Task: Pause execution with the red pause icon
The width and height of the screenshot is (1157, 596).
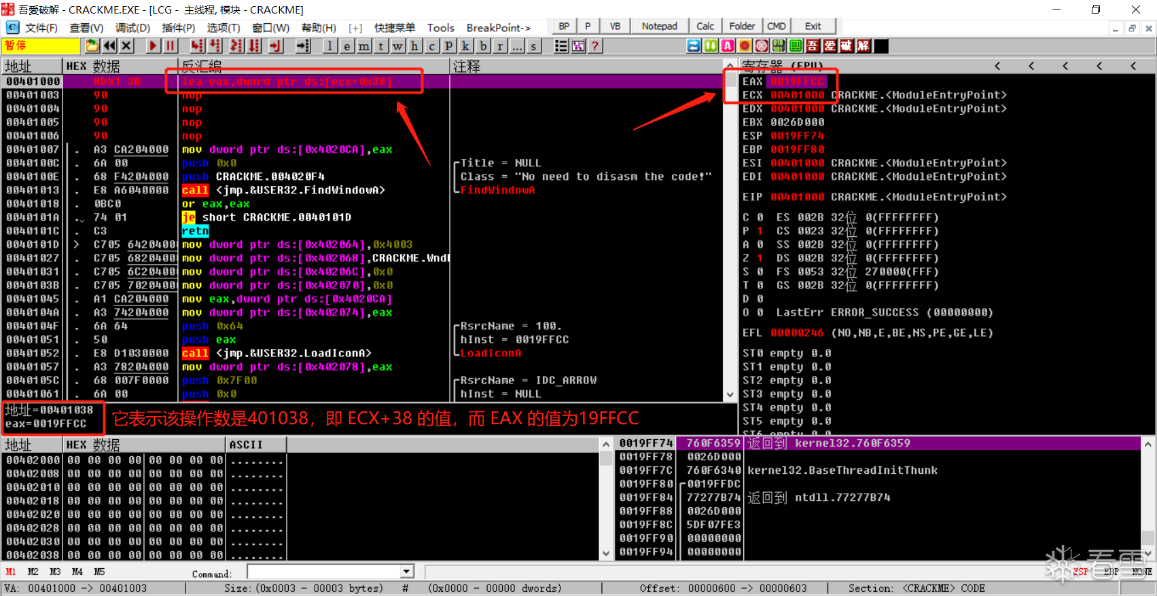Action: [x=171, y=45]
